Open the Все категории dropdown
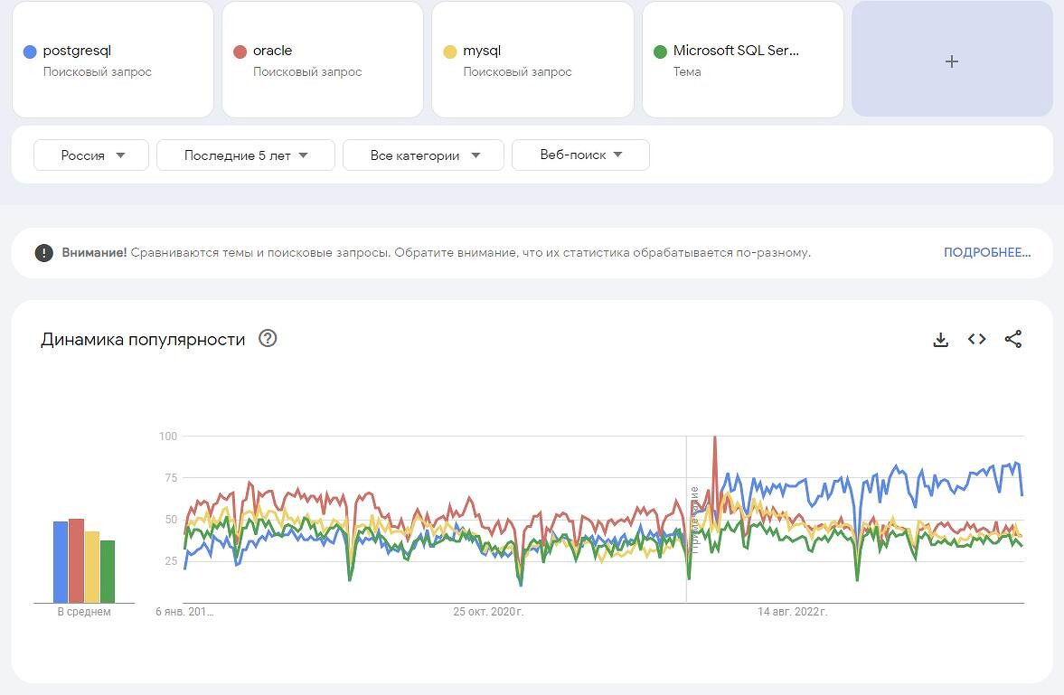Screen dimensions: 1064x695 [x=424, y=155]
